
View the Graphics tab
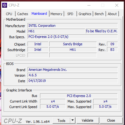[85, 14]
